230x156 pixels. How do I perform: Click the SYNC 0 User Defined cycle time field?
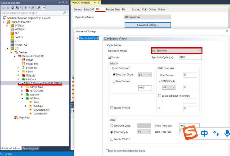[145, 87]
